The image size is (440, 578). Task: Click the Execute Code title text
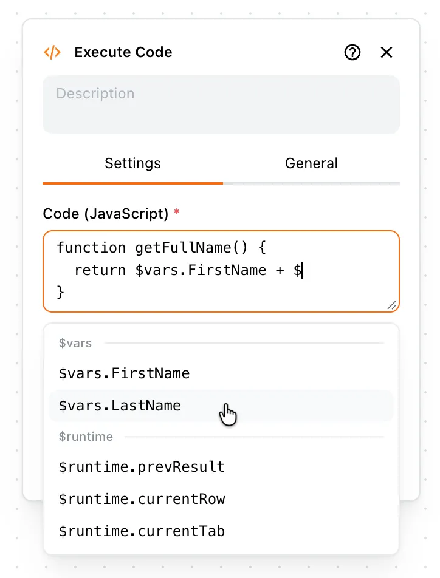click(x=123, y=52)
